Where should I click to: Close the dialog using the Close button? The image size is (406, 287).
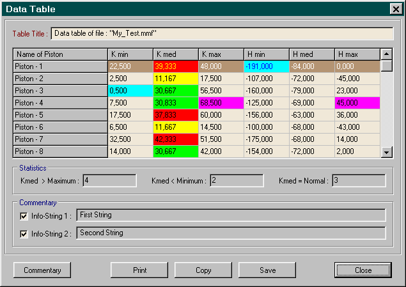tap(363, 270)
